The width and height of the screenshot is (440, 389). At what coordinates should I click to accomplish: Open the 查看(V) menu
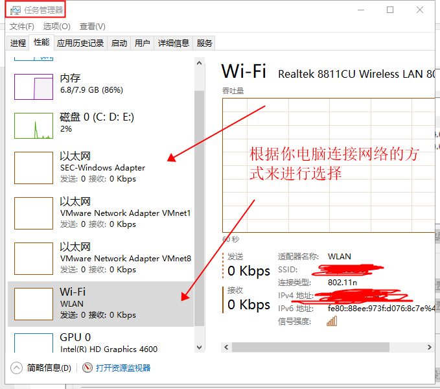[x=92, y=27]
